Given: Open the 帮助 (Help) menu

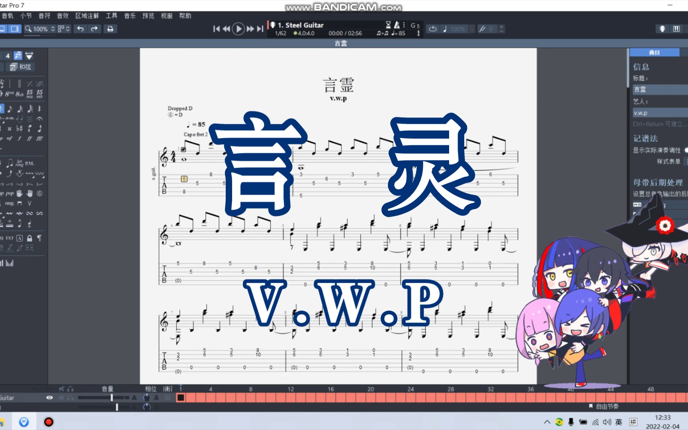Looking at the screenshot, I should [185, 16].
